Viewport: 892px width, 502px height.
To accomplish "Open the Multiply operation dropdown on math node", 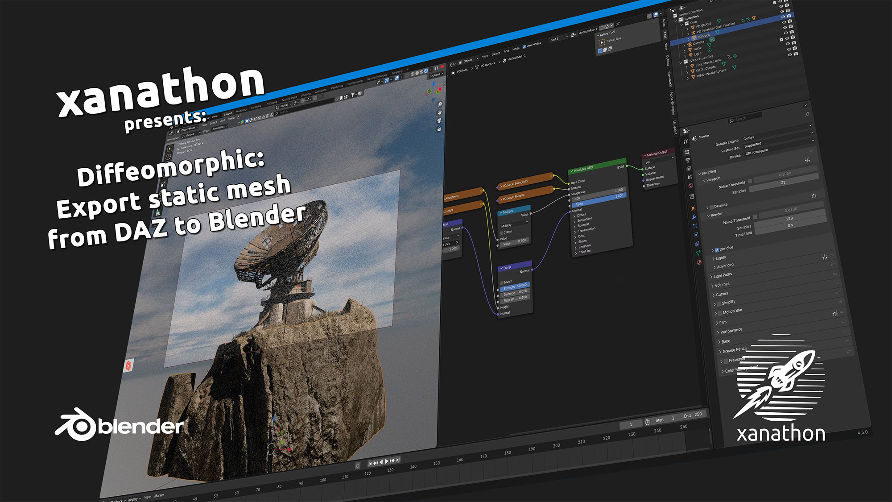I will (x=515, y=223).
